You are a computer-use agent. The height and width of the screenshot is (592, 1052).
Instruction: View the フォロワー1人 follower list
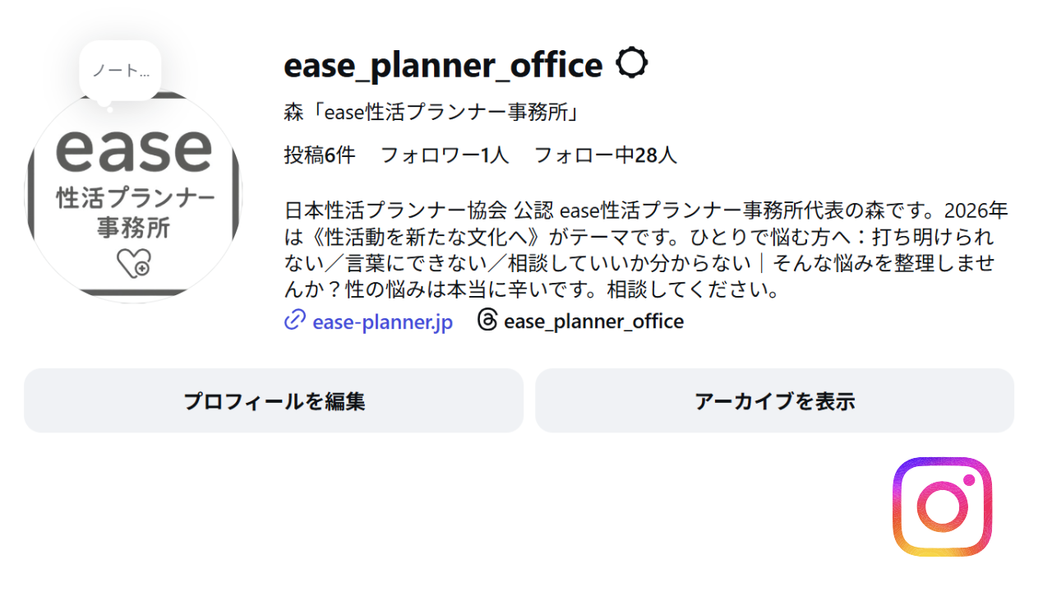(445, 155)
